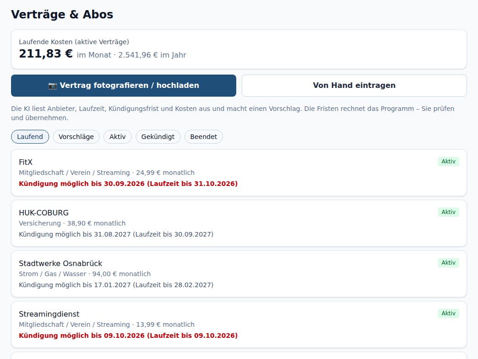This screenshot has height=359, width=478.
Task: Click 'Von Hand eintragen' button
Action: pyautogui.click(x=354, y=86)
